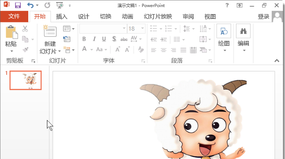Open Customize Quick Access Toolbar dropdown
The width and height of the screenshot is (285, 159).
[70, 5]
